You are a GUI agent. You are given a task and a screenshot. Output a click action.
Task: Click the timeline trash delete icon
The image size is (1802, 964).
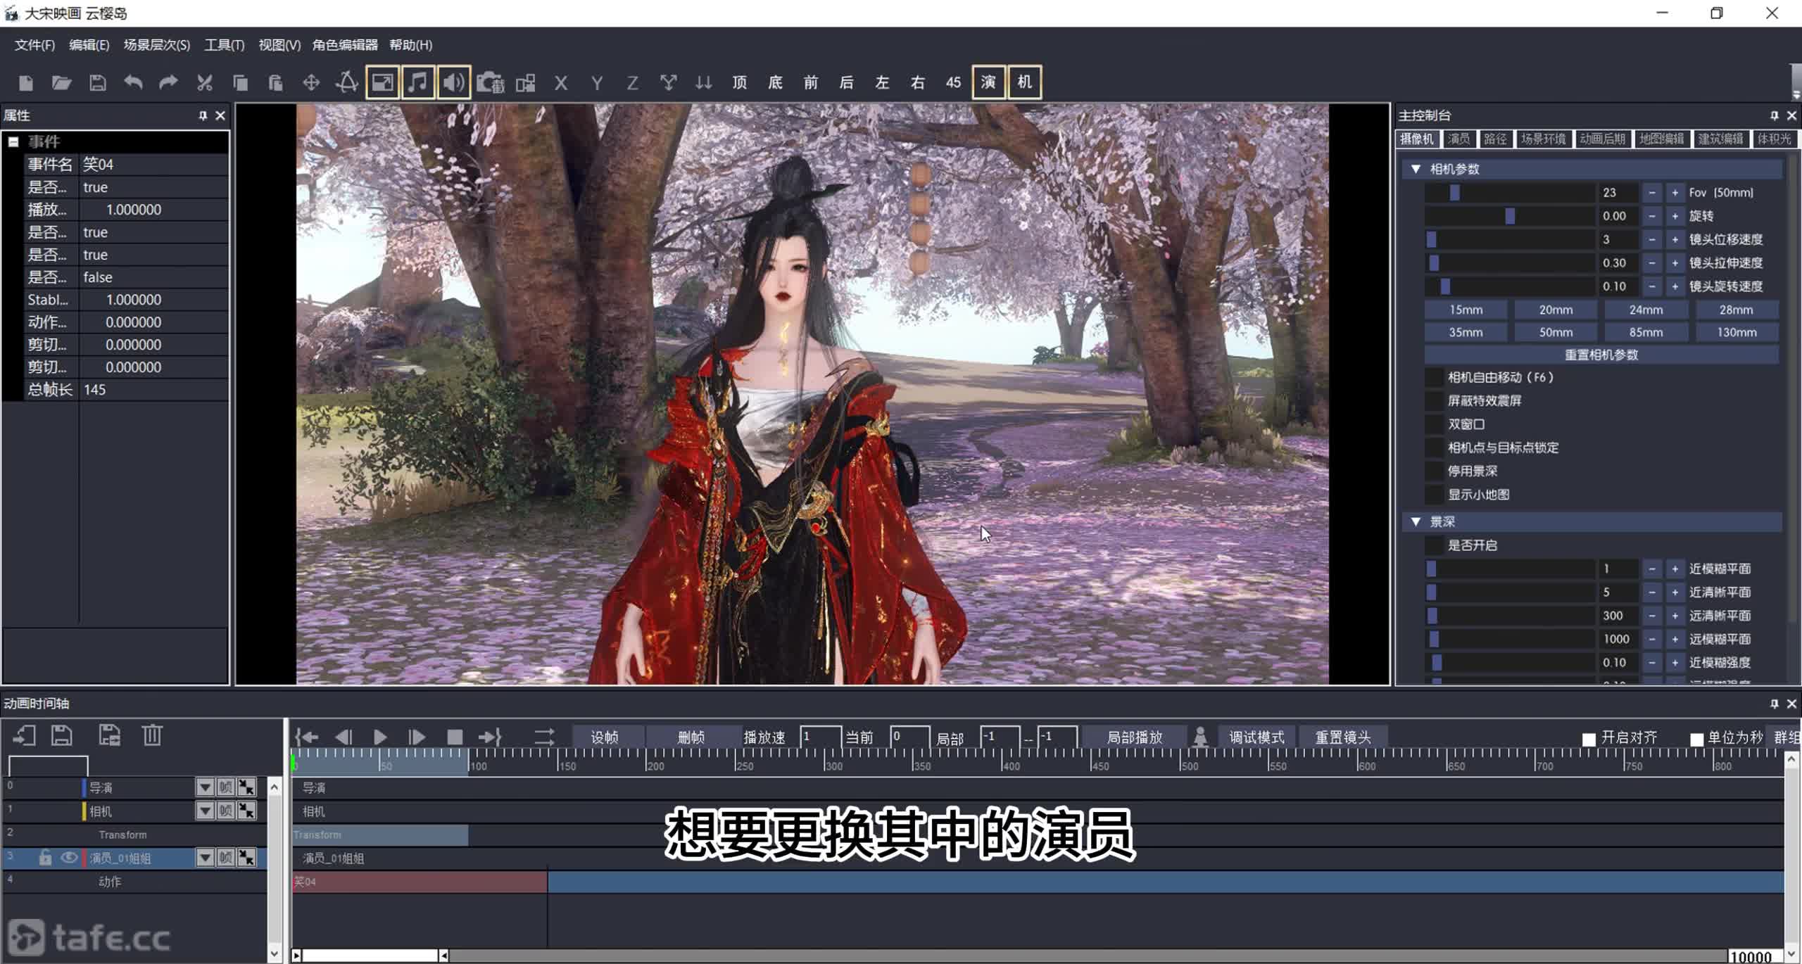152,736
